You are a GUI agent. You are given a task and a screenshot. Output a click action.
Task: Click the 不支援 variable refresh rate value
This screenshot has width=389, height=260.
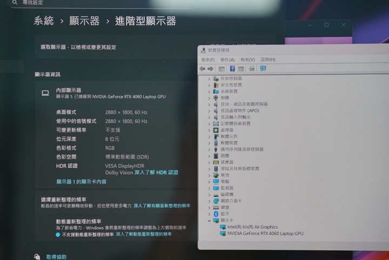[112, 130]
